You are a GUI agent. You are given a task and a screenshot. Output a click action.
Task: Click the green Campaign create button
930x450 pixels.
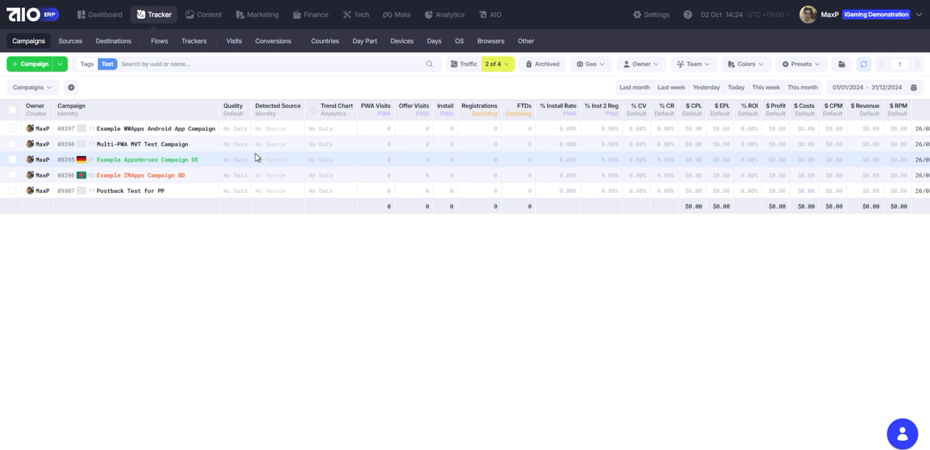[x=30, y=64]
